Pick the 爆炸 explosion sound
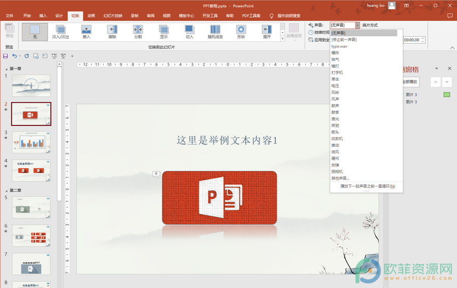Screen dimensions: 457x288 click(x=364, y=53)
